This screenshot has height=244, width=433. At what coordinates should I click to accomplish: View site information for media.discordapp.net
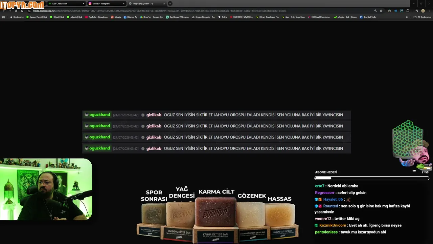29,11
